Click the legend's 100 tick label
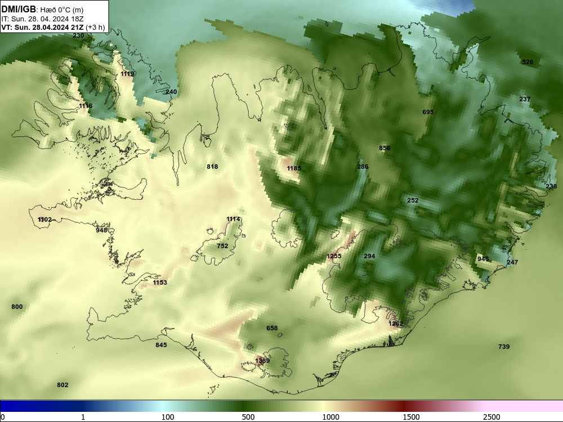The width and height of the screenshot is (563, 422). (168, 417)
